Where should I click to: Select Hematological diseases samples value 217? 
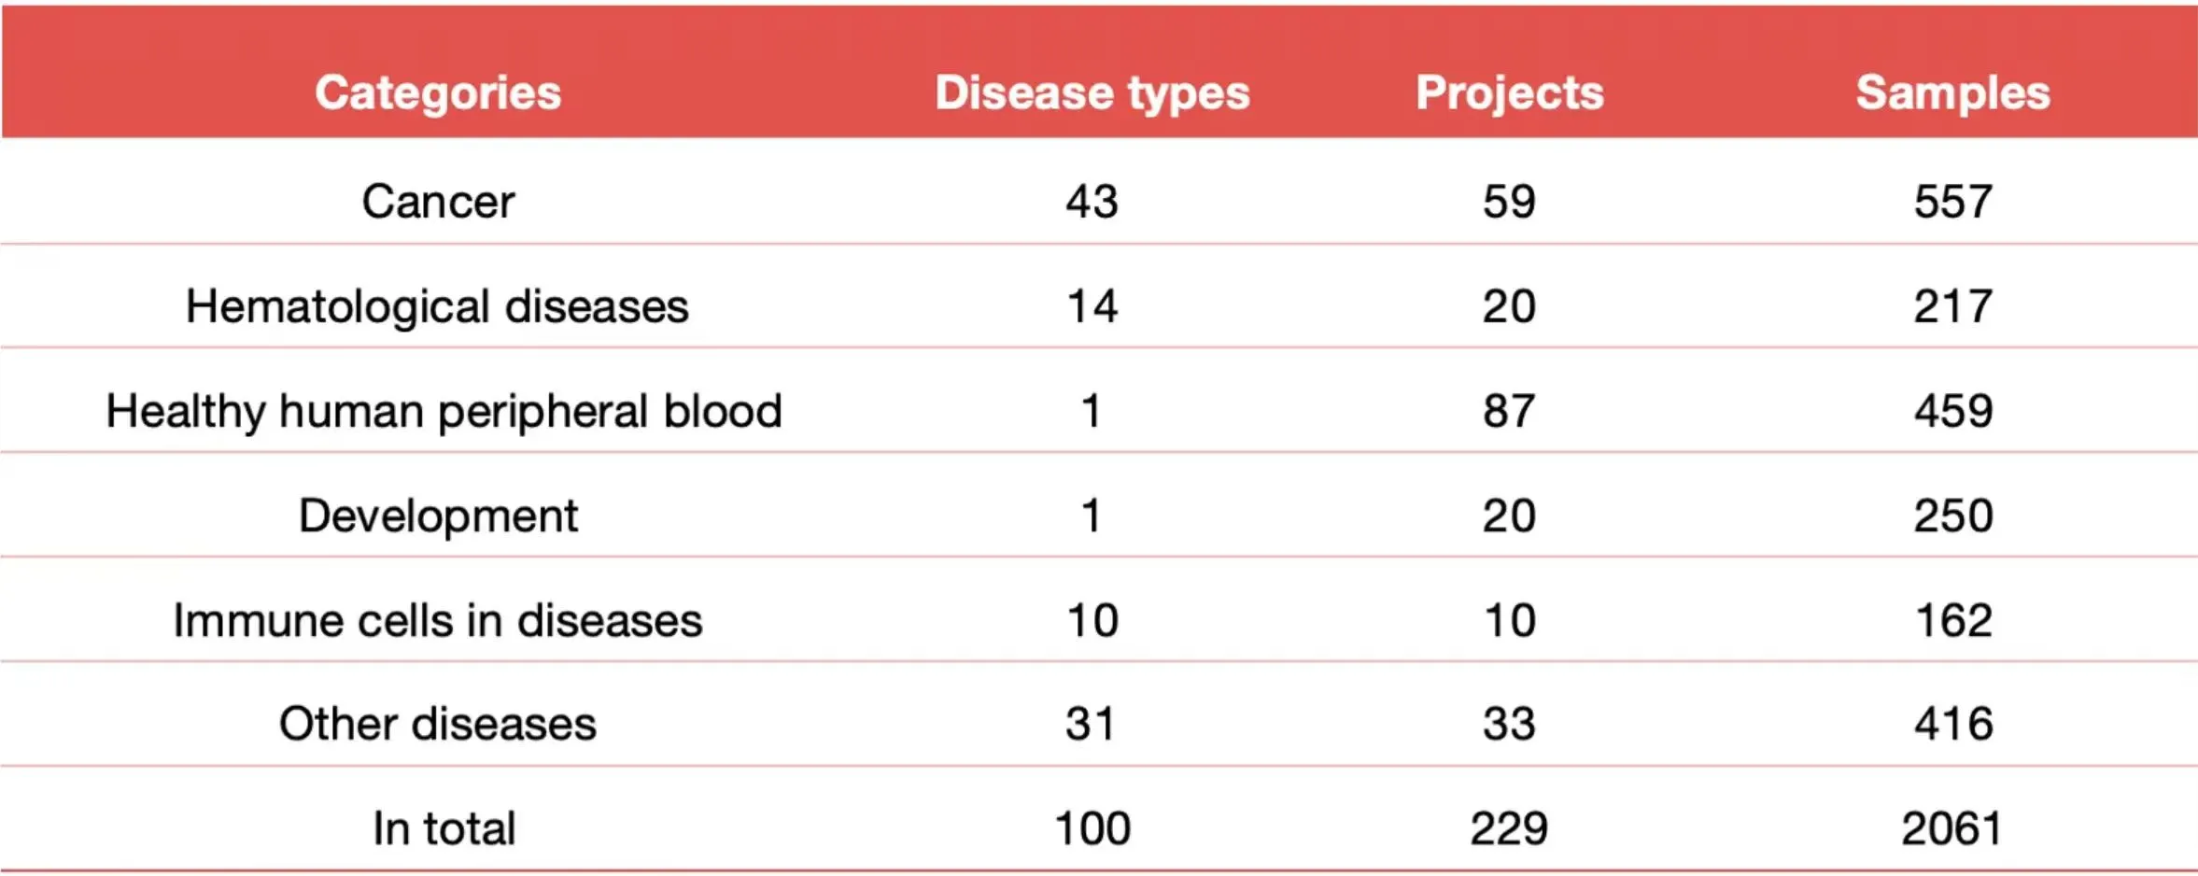click(x=1952, y=306)
